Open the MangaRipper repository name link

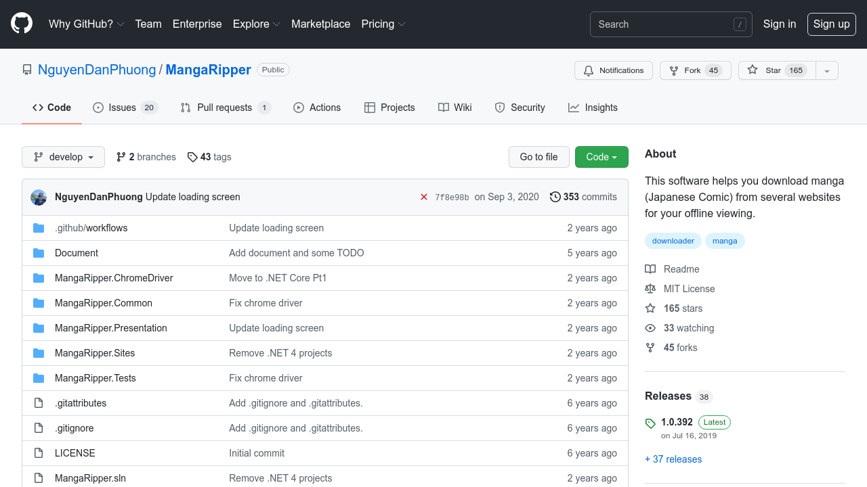pos(209,70)
